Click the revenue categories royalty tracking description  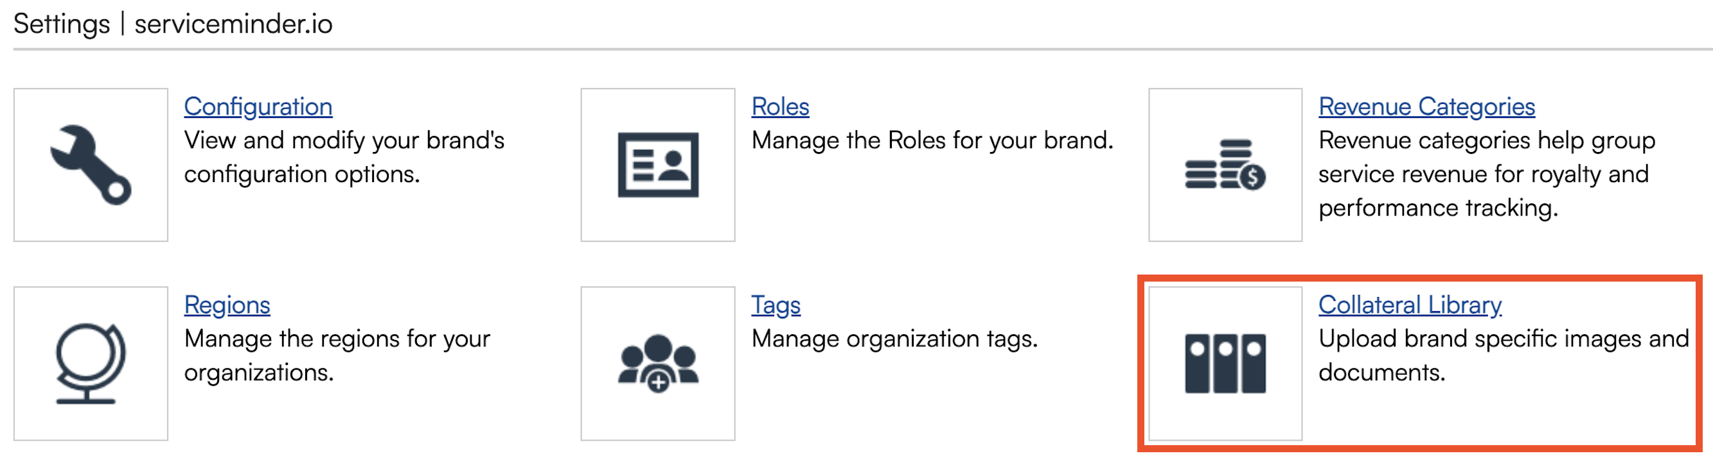(1486, 174)
